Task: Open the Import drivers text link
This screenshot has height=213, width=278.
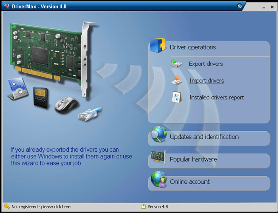Action: (207, 81)
